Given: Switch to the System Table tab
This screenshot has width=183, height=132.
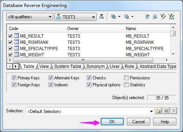Looking at the screenshot, I should coord(67,67).
